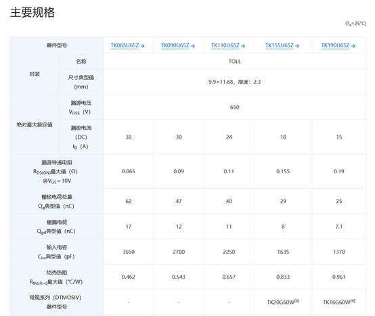Select the 650 drain-source voltage cell
Viewport: 375px width, 316px height.
(235, 107)
